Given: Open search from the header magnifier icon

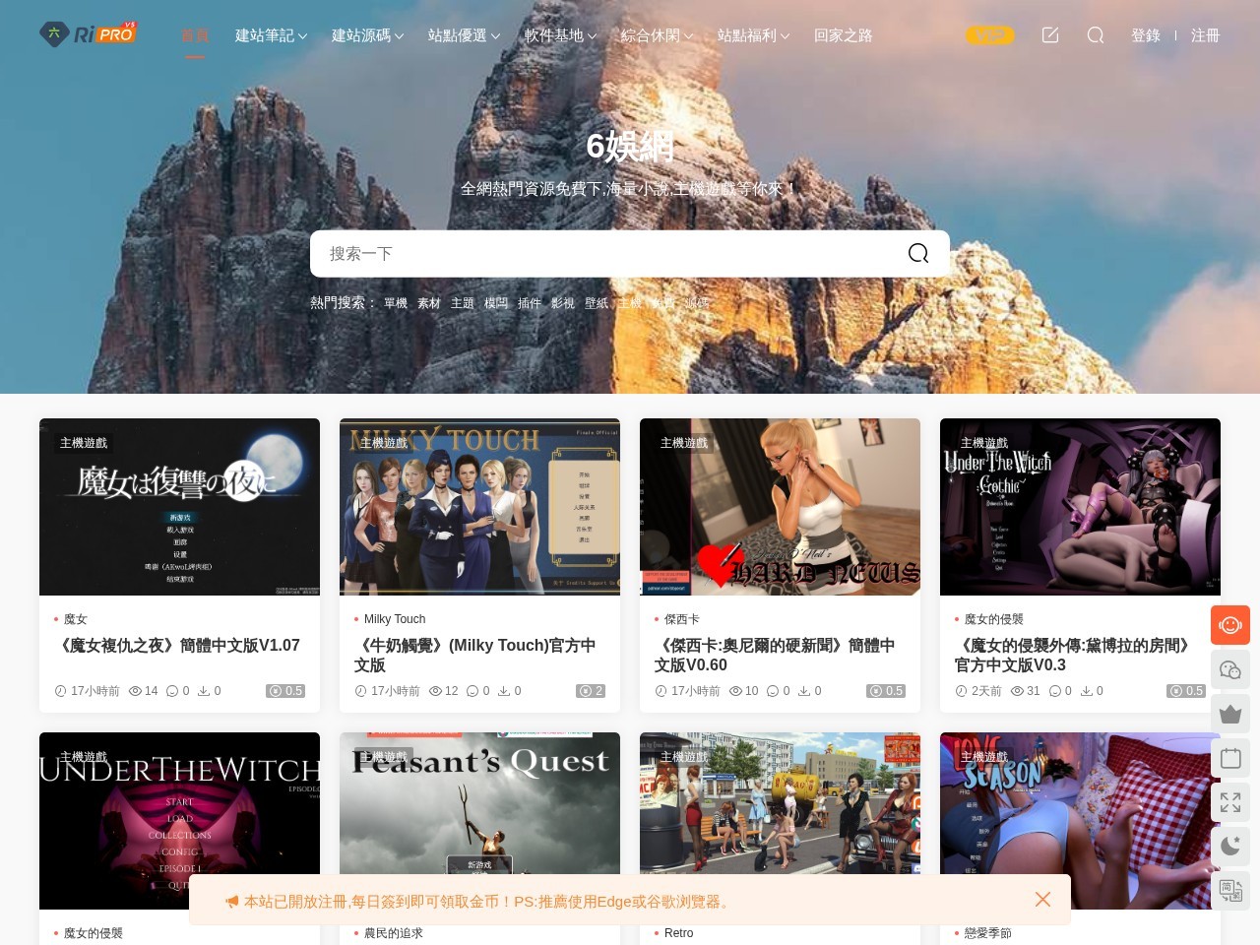Looking at the screenshot, I should [x=1096, y=35].
